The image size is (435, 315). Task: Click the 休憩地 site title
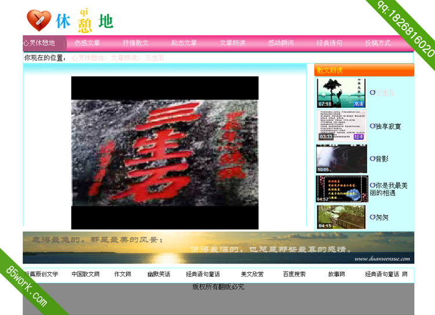point(85,21)
